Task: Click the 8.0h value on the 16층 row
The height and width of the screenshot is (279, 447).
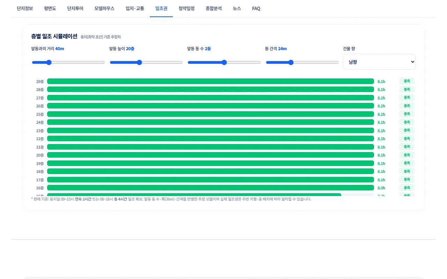Action: pyautogui.click(x=381, y=188)
